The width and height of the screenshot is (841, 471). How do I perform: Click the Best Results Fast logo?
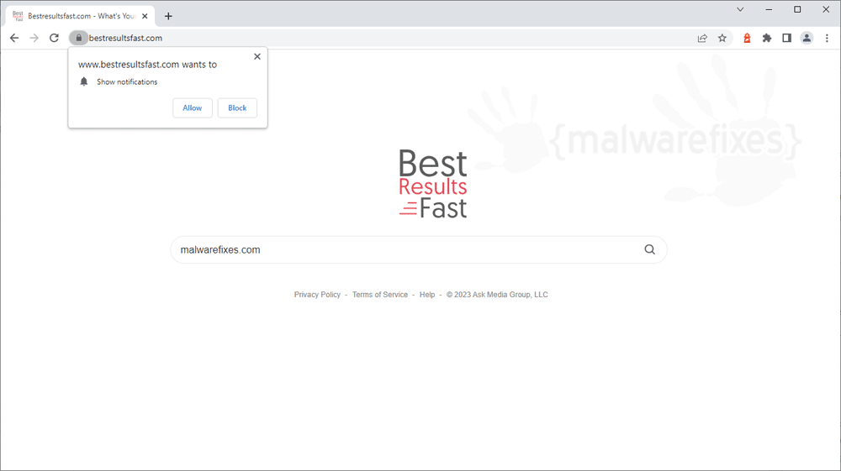[433, 184]
